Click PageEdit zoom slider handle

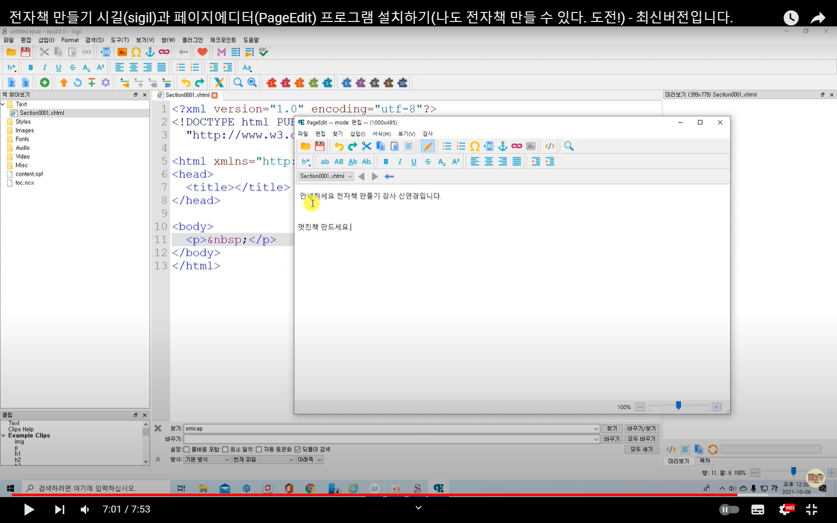click(x=678, y=406)
